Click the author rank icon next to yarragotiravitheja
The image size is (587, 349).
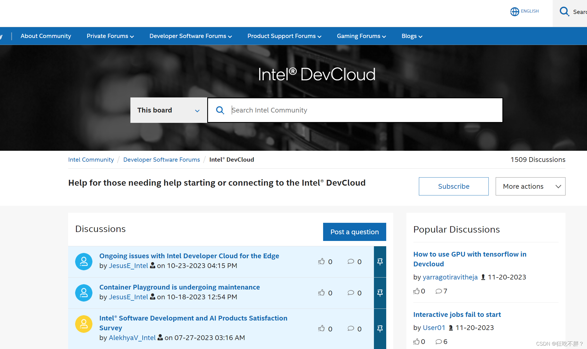click(x=483, y=277)
